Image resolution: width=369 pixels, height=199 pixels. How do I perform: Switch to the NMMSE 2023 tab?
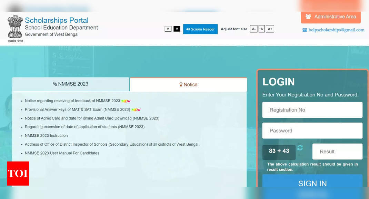[71, 84]
